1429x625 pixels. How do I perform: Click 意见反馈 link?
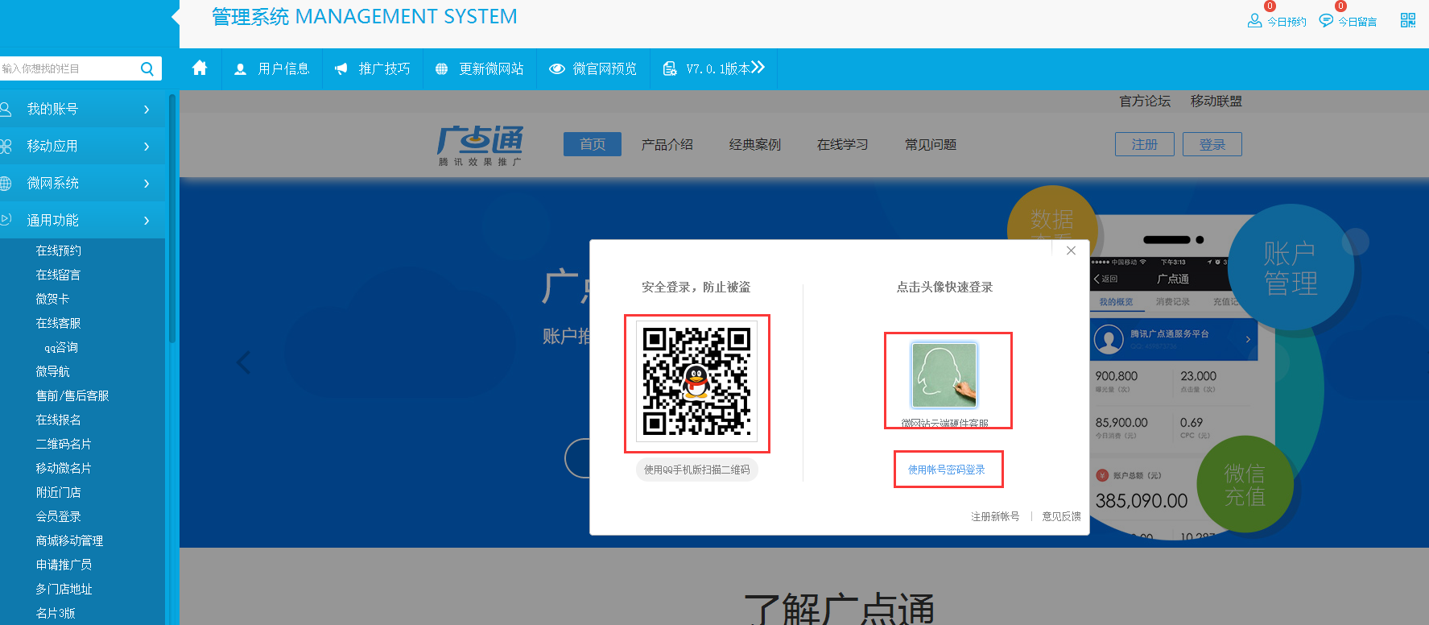click(x=1061, y=516)
